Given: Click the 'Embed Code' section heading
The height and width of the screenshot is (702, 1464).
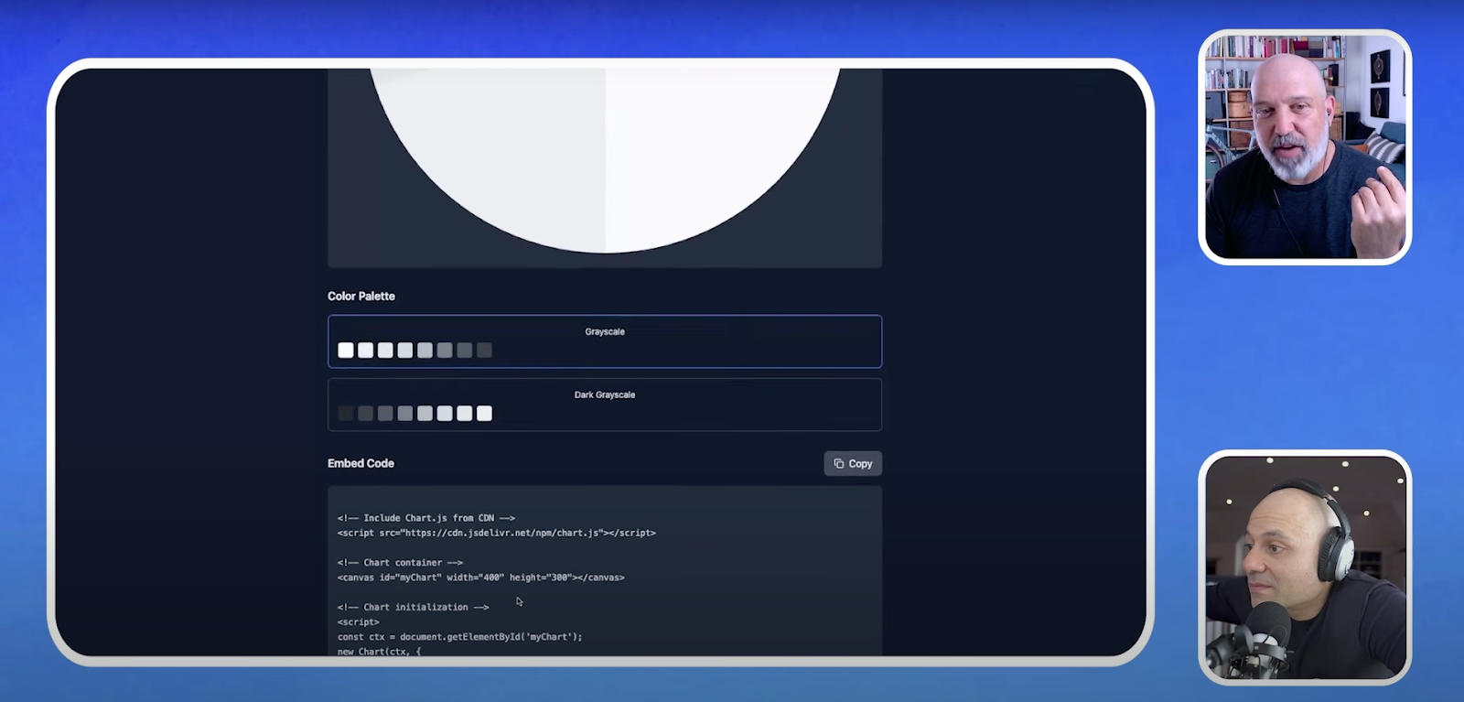Looking at the screenshot, I should 361,463.
